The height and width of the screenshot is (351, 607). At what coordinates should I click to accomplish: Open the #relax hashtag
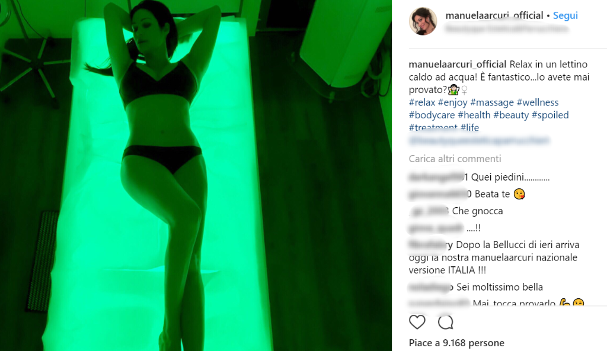tap(422, 102)
